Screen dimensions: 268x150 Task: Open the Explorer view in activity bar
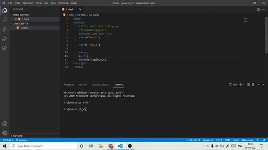[5, 10]
